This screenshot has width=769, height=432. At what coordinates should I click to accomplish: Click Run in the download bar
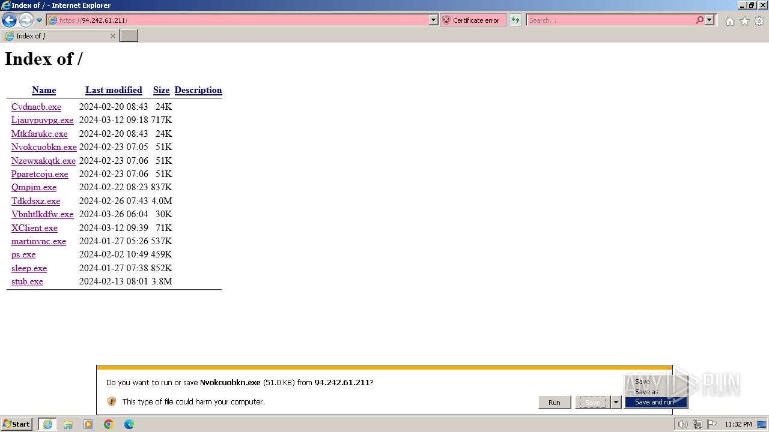click(555, 402)
